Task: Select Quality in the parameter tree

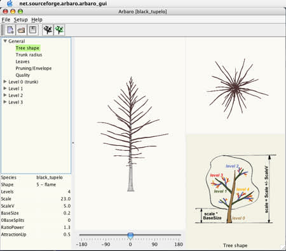Action: [x=23, y=75]
